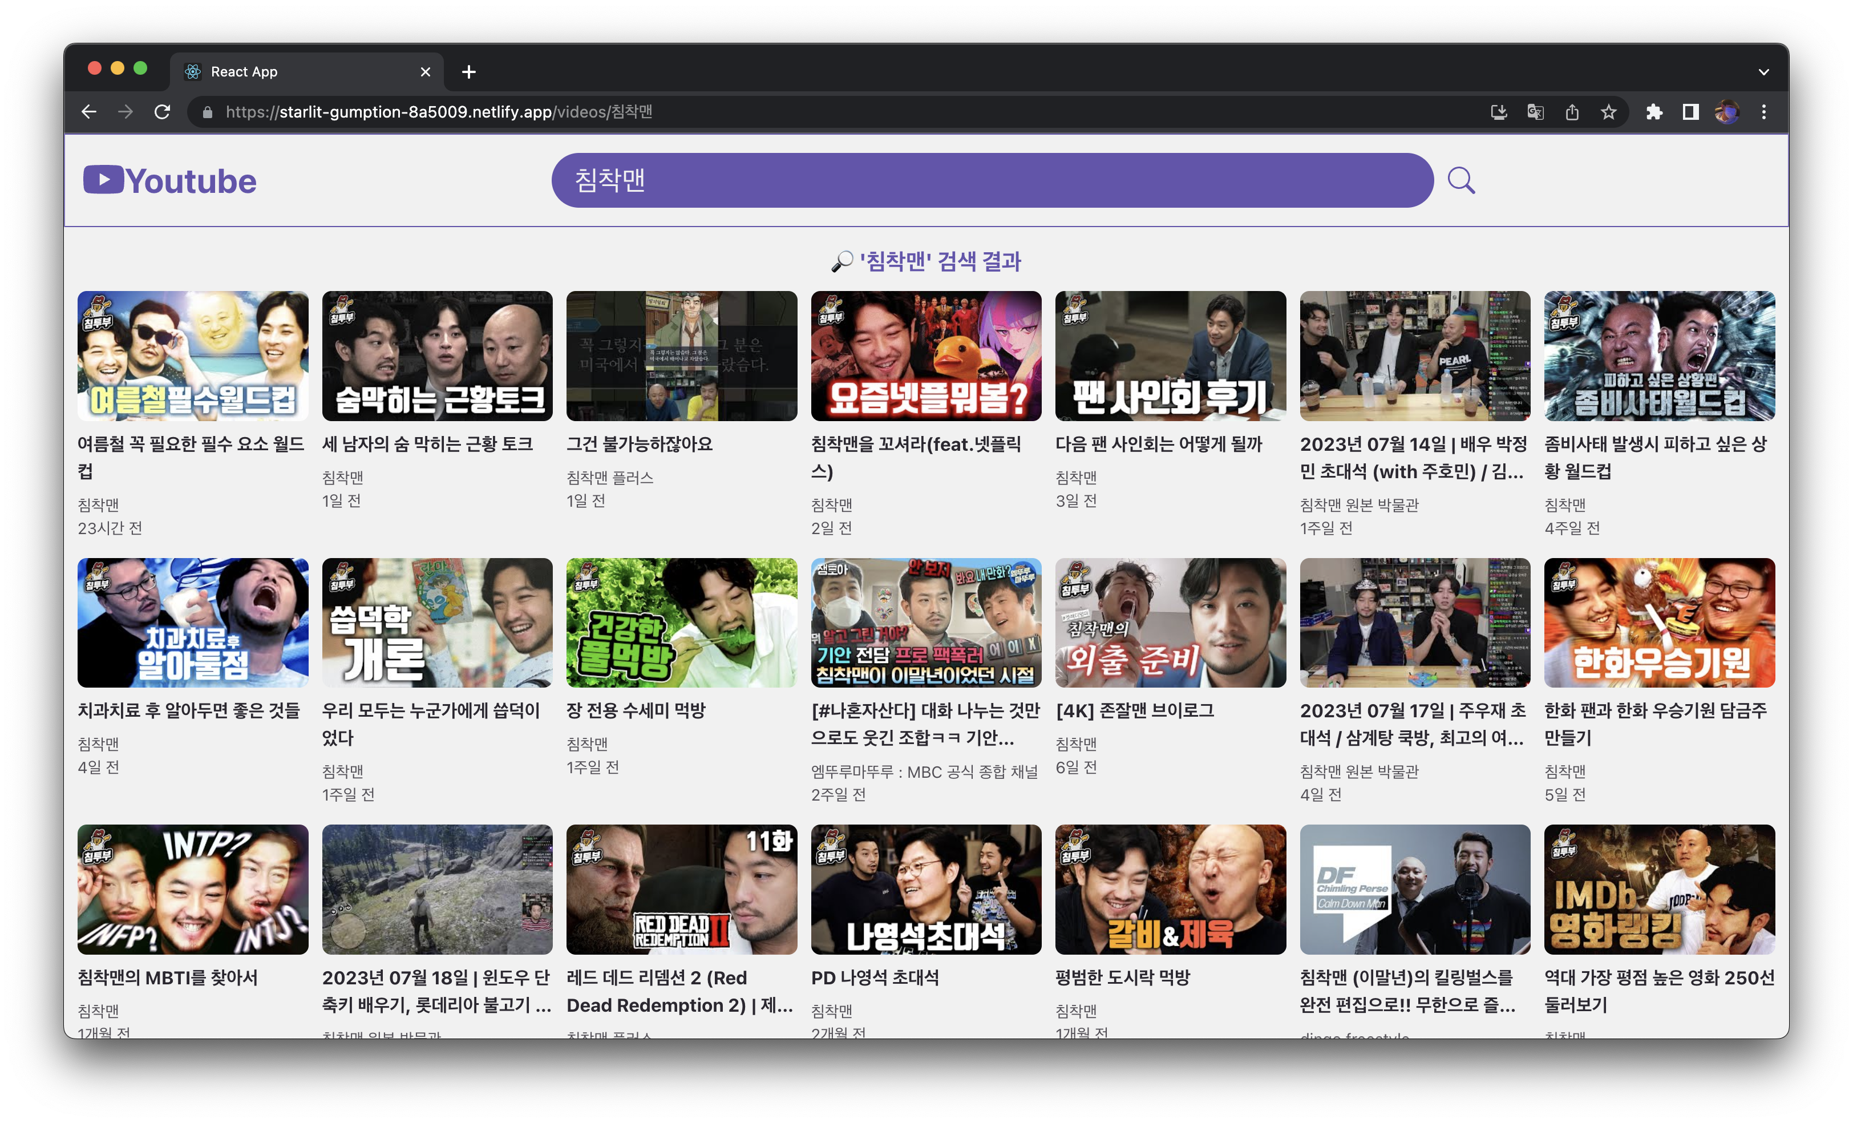Click the Youtube logo in header

tap(170, 180)
